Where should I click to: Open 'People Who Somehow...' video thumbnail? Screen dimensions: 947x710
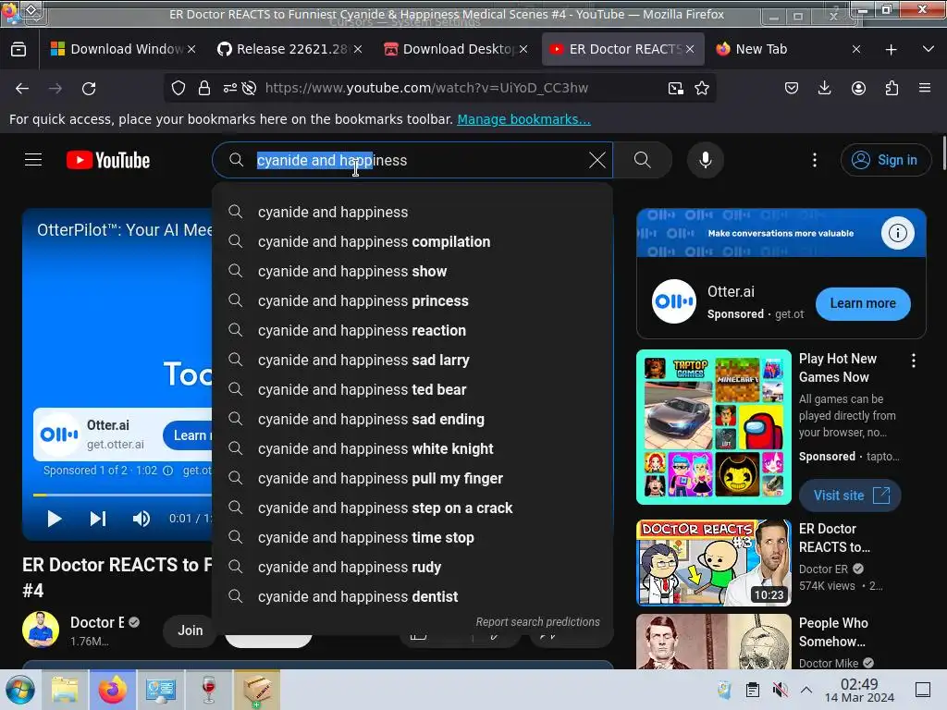click(x=714, y=642)
